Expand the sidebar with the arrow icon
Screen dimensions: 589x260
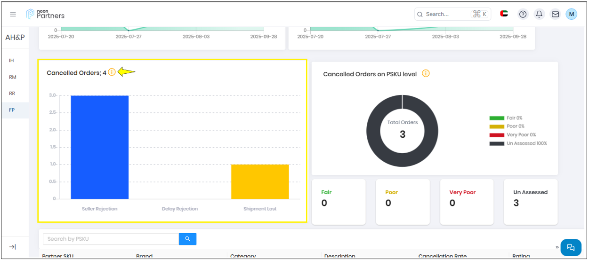click(13, 247)
